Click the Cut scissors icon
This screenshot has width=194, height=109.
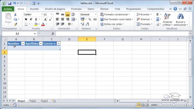[15, 15]
